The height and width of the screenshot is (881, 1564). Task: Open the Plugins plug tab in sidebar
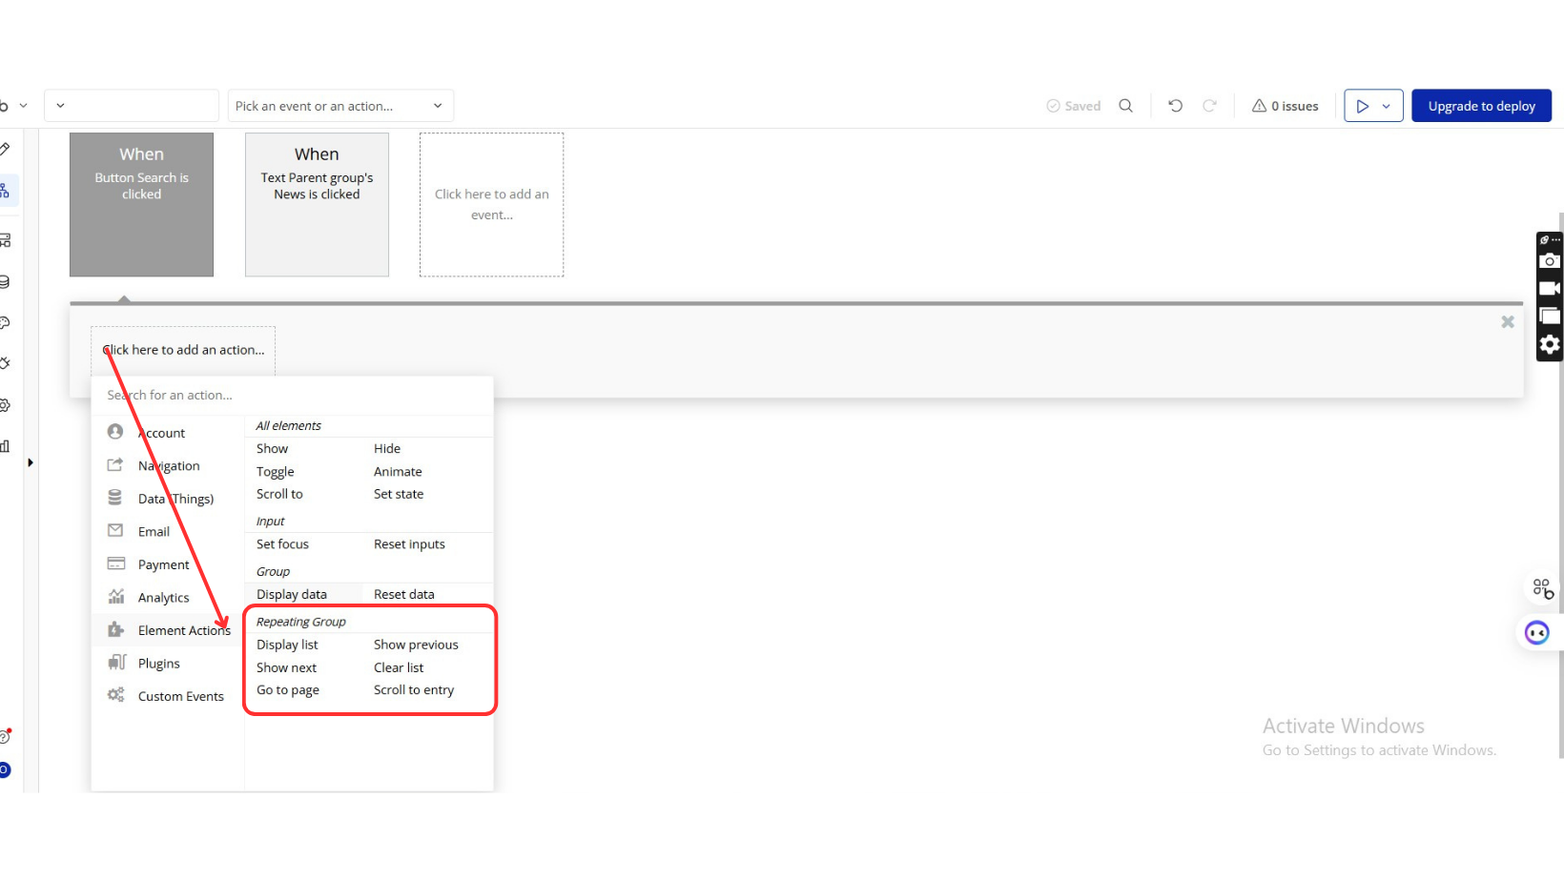[x=5, y=363]
